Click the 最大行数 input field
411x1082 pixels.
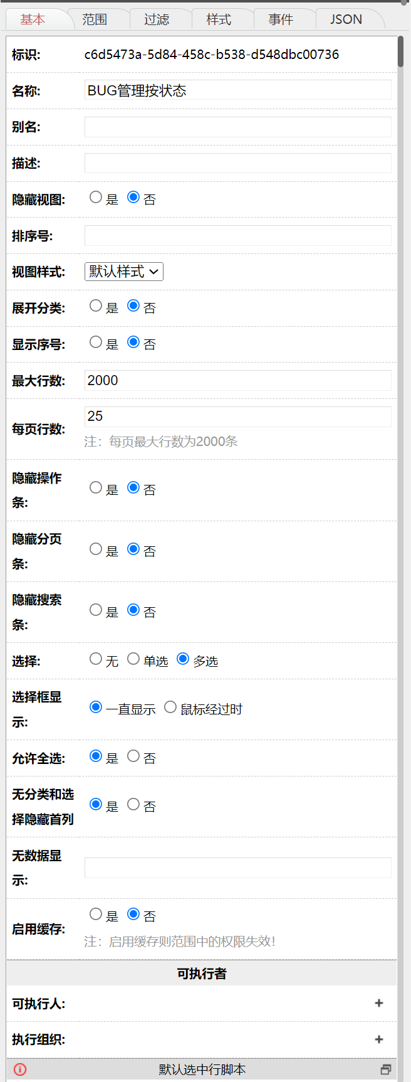[x=237, y=380]
